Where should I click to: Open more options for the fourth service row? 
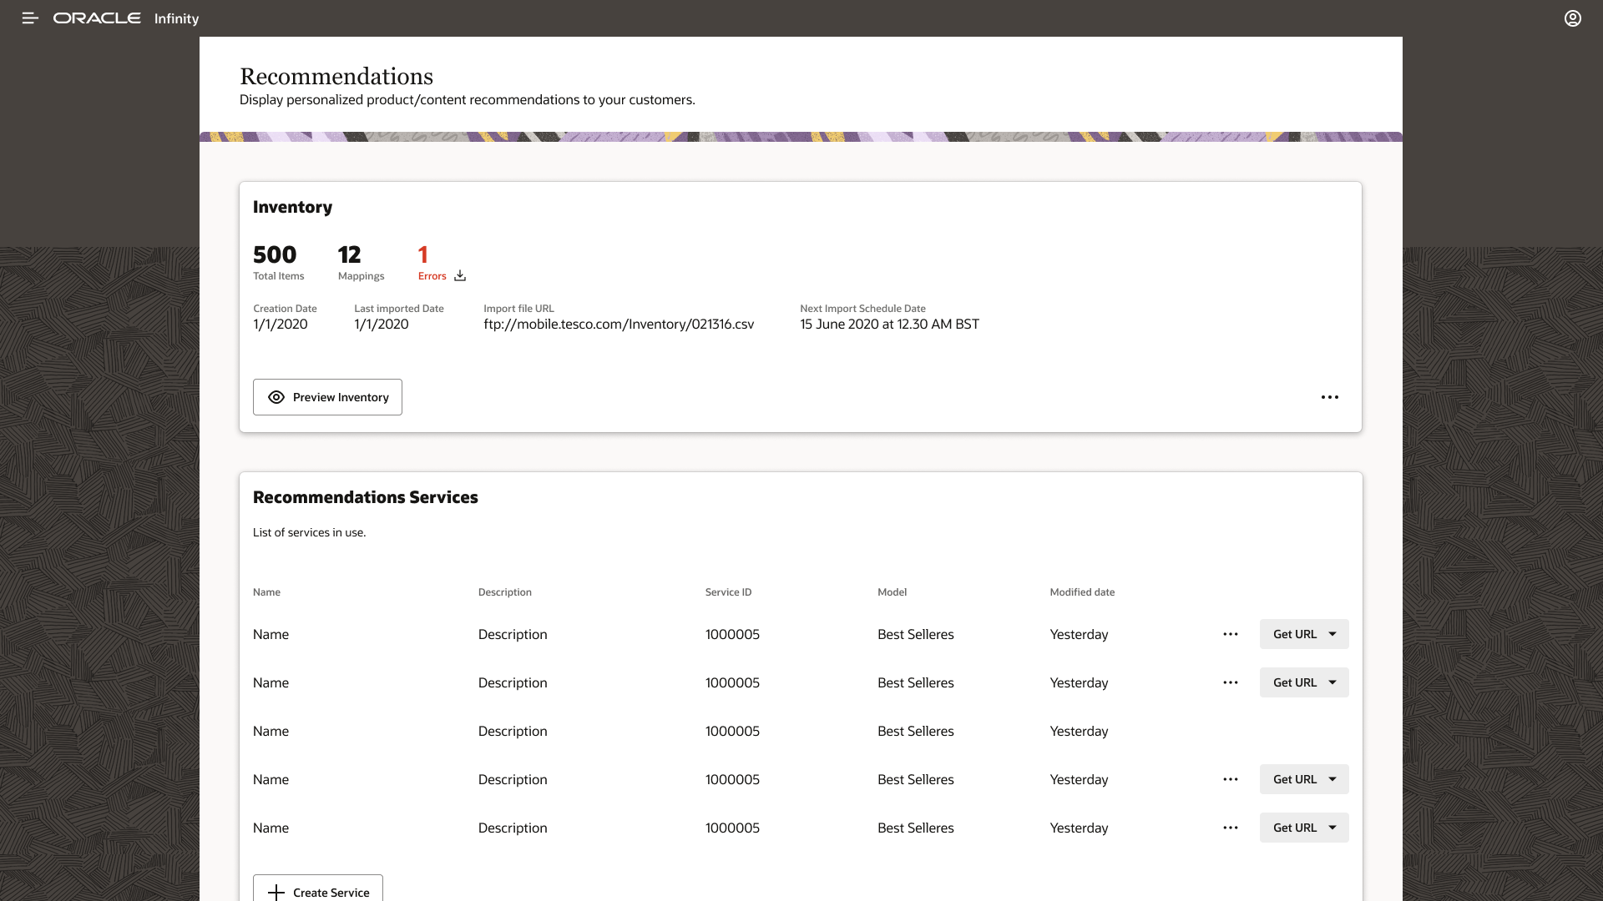pos(1230,779)
